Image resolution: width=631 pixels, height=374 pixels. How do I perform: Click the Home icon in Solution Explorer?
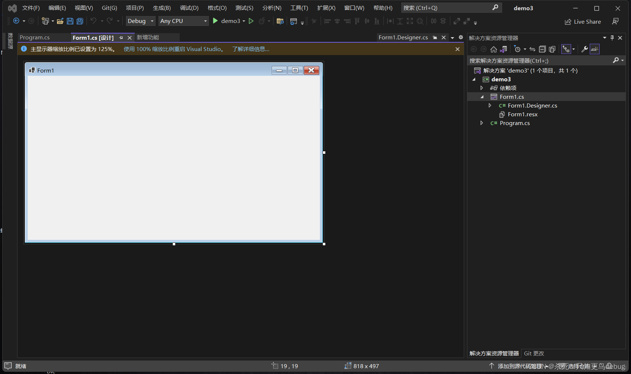[493, 49]
